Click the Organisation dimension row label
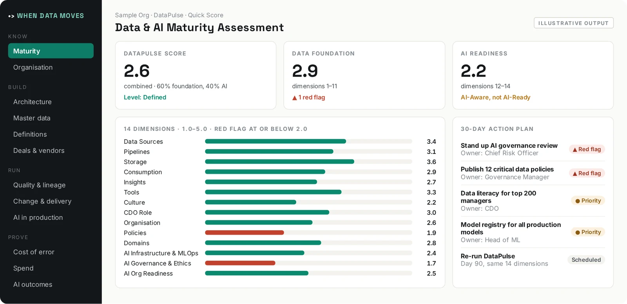This screenshot has height=304, width=627. (142, 223)
